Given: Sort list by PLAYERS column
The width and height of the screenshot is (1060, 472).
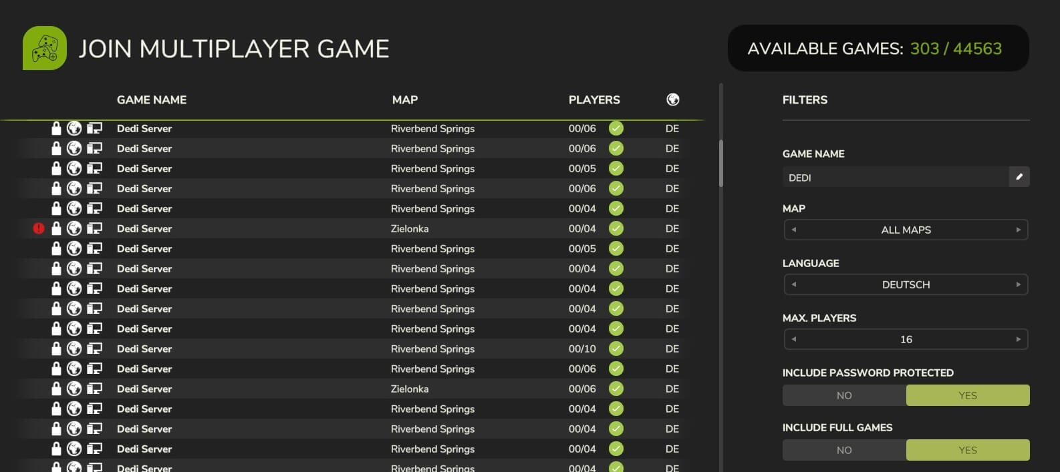Looking at the screenshot, I should coord(594,99).
